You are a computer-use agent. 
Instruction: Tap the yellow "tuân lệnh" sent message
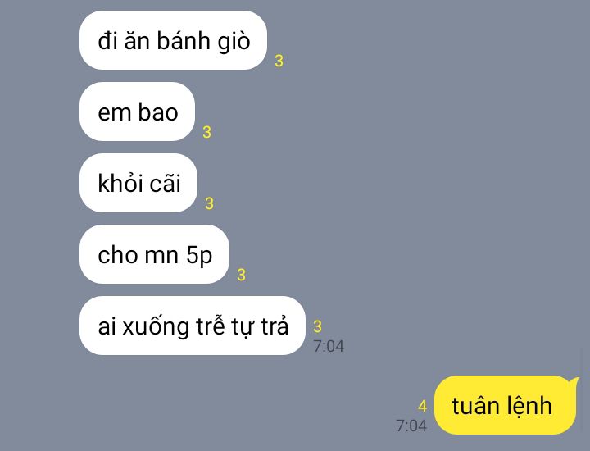[x=505, y=405]
